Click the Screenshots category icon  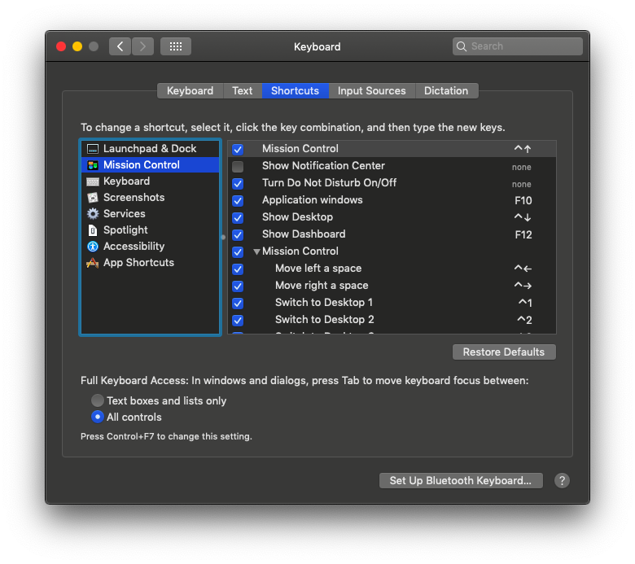point(92,198)
